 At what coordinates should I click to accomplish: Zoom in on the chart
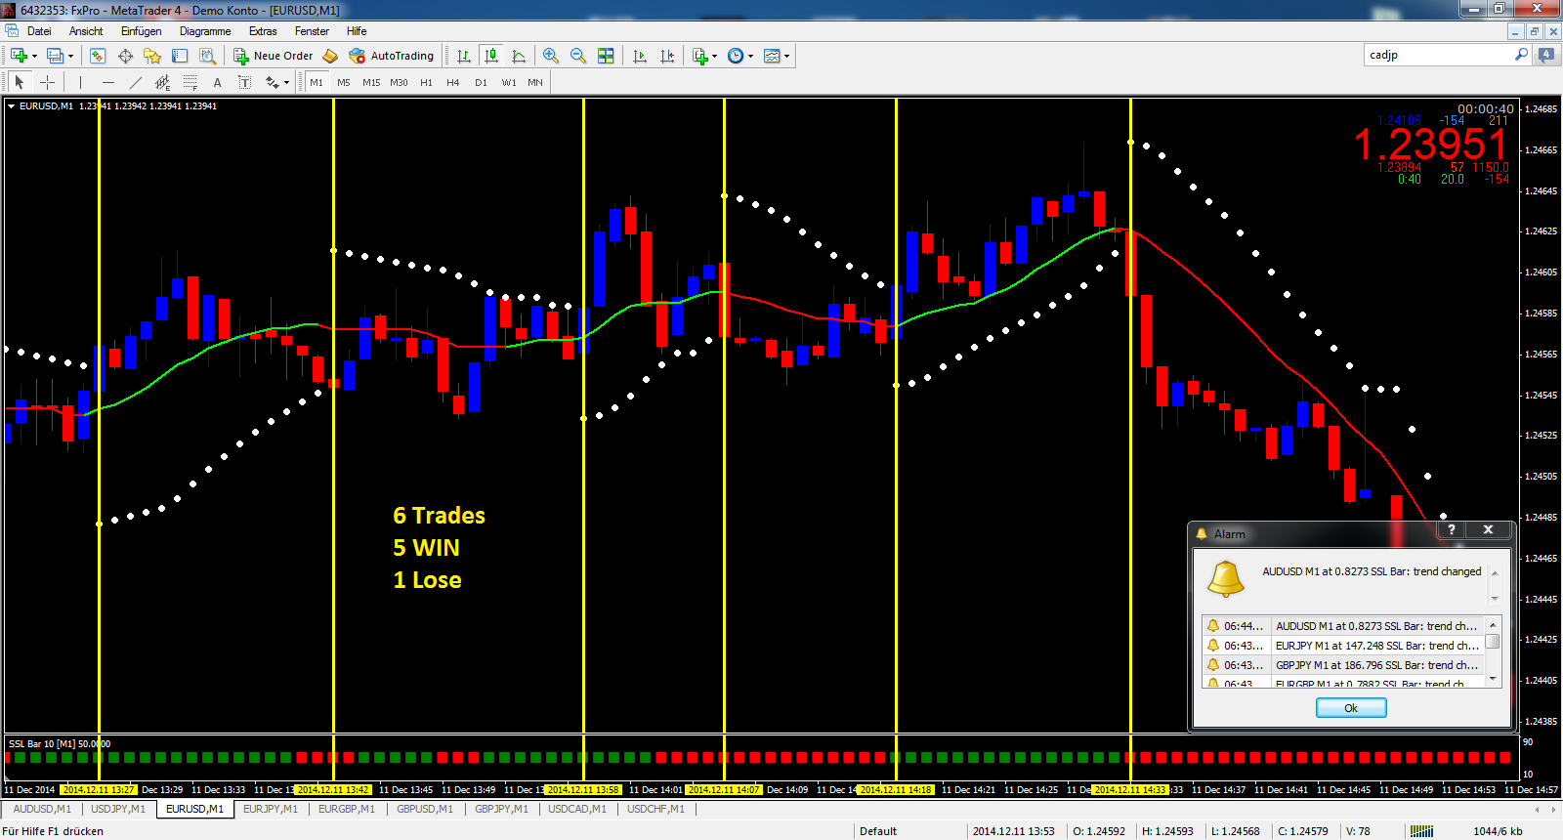pyautogui.click(x=551, y=56)
